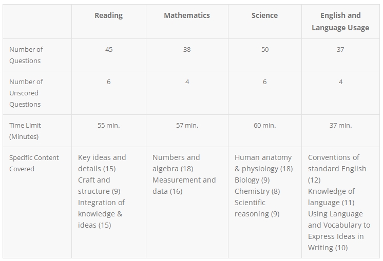The width and height of the screenshot is (383, 261).
Task: Click Conventions of standard English (12)
Action: click(x=337, y=169)
